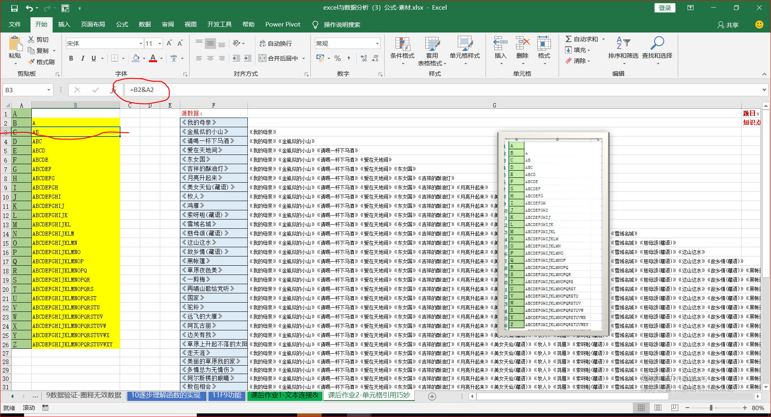Click the Decrease Decimal icon
The height and width of the screenshot is (417, 771).
click(375, 58)
